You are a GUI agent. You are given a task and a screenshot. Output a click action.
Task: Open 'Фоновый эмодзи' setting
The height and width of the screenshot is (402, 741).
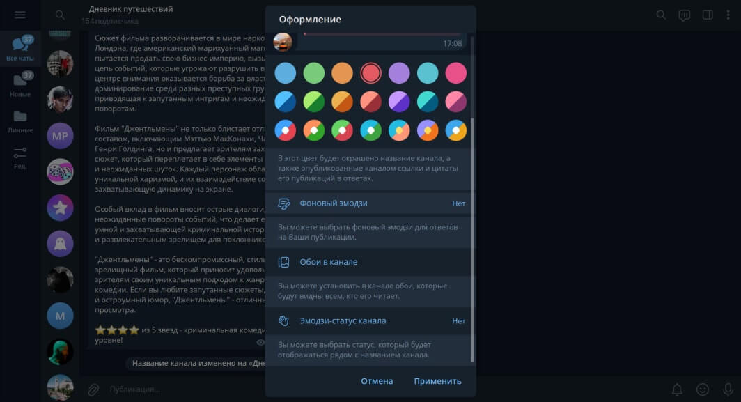point(370,203)
